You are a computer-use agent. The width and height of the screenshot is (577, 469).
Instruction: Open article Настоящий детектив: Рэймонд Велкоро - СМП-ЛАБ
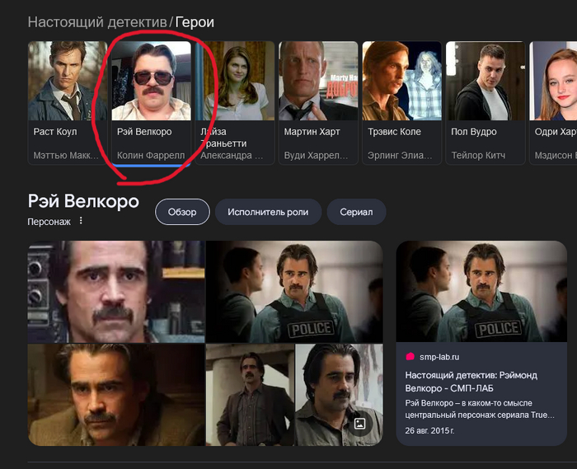tap(471, 382)
